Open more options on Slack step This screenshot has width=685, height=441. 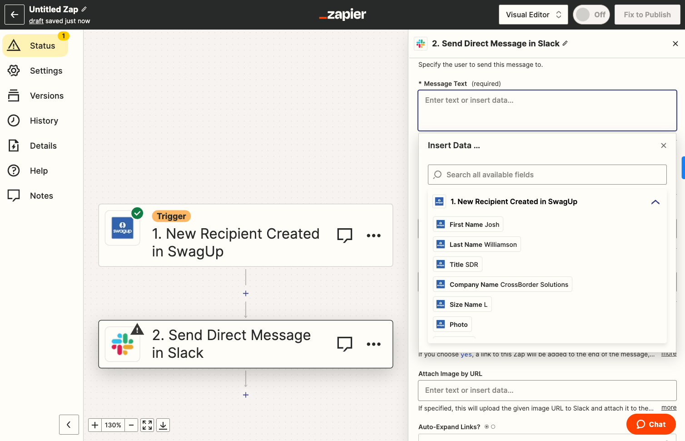point(373,344)
